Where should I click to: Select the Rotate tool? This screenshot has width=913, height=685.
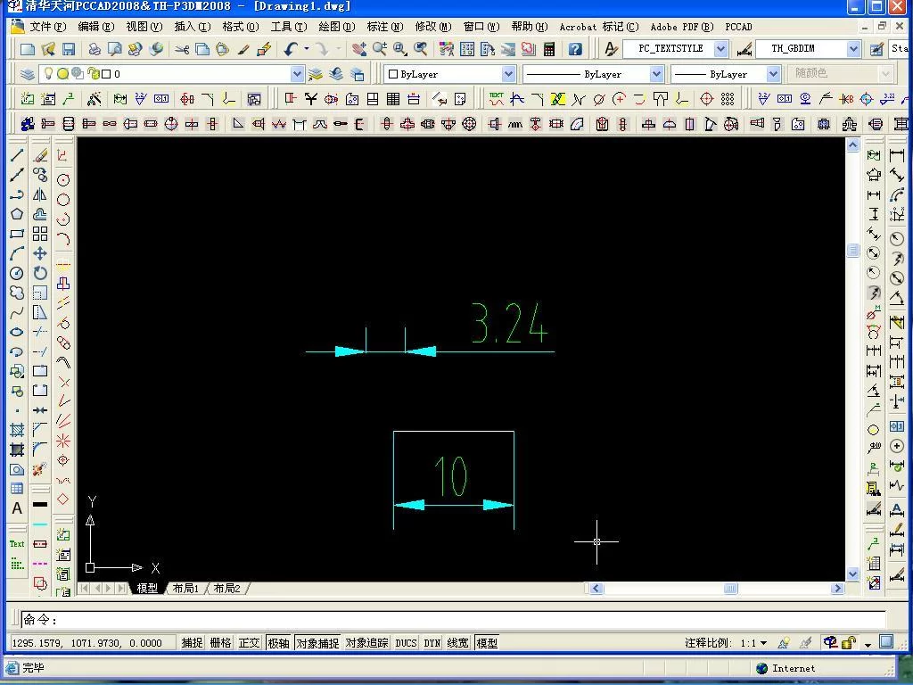click(x=40, y=273)
